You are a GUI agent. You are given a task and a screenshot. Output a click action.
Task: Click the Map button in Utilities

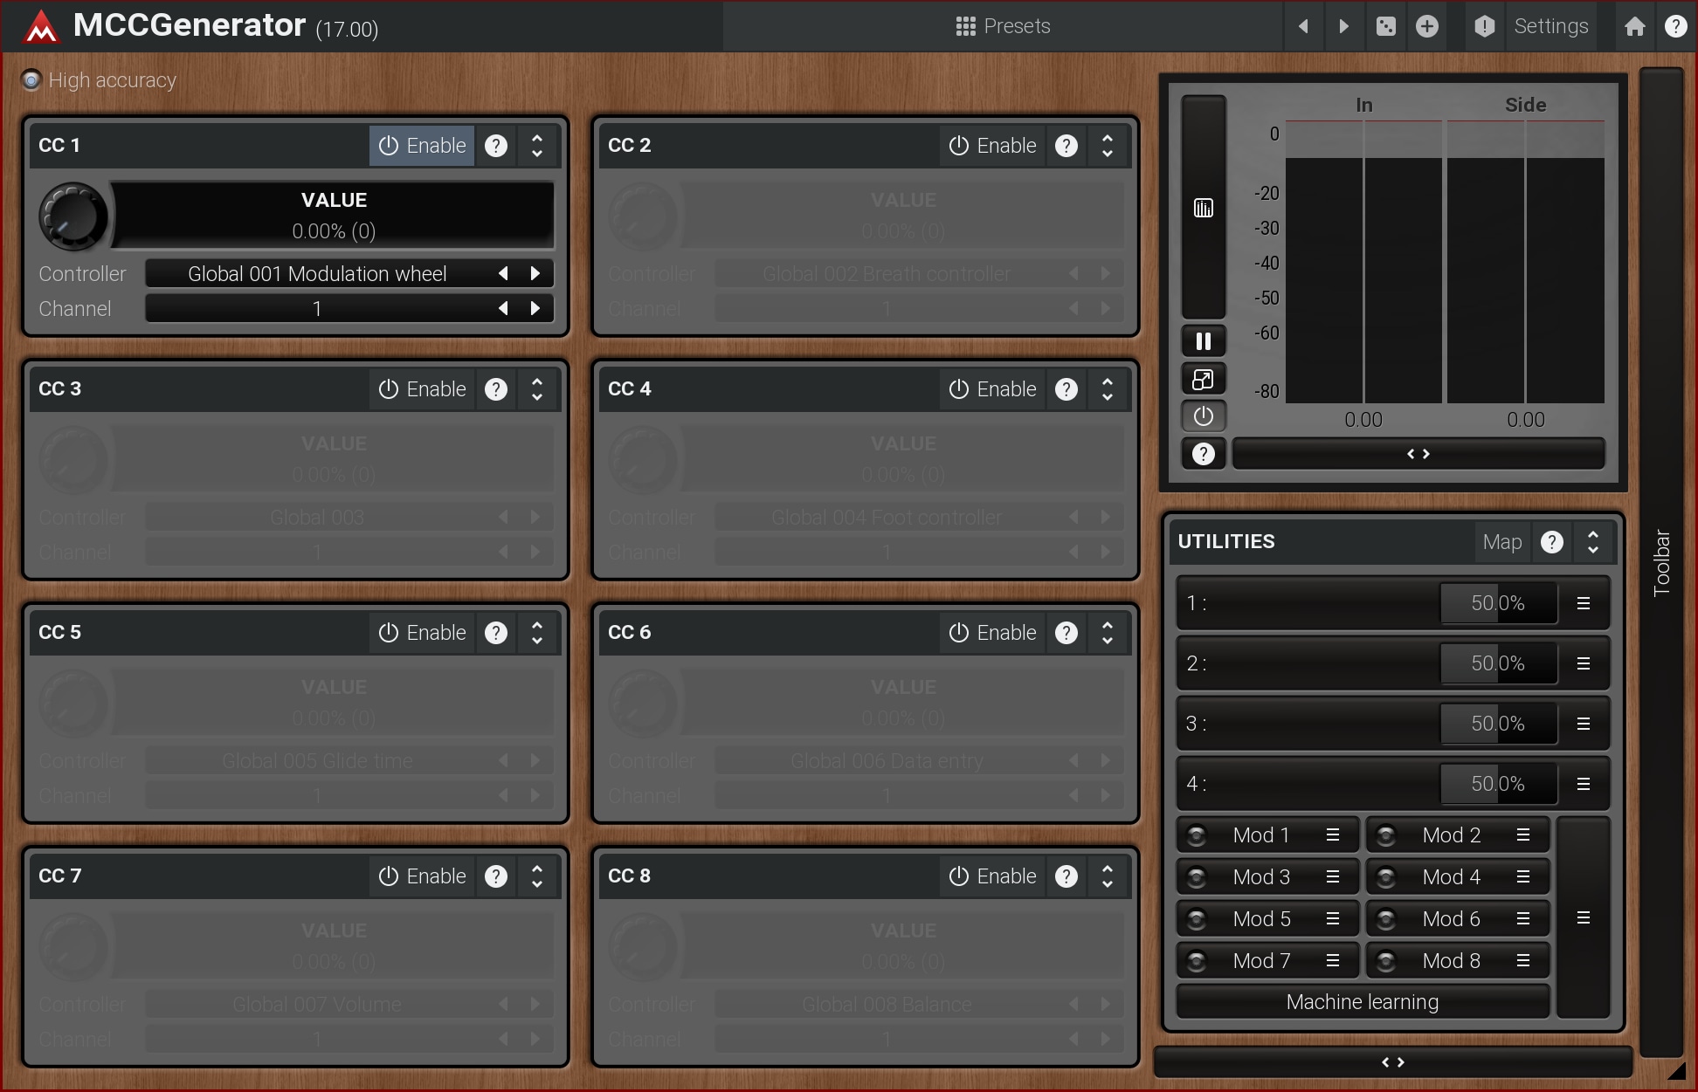click(1501, 542)
